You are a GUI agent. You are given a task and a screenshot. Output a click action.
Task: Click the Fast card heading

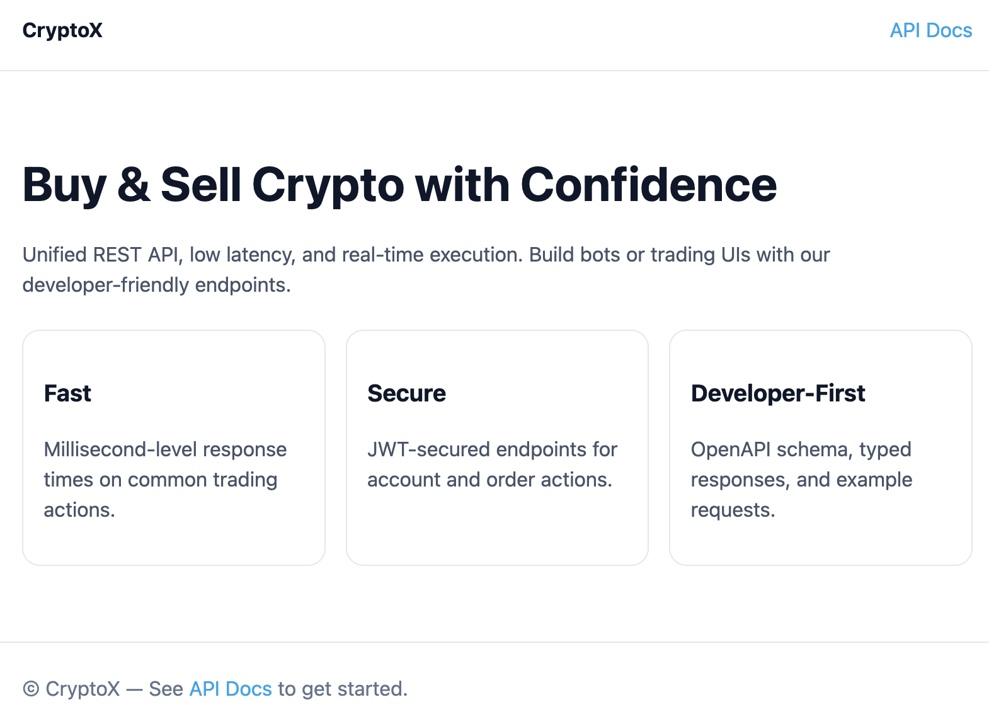tap(67, 393)
